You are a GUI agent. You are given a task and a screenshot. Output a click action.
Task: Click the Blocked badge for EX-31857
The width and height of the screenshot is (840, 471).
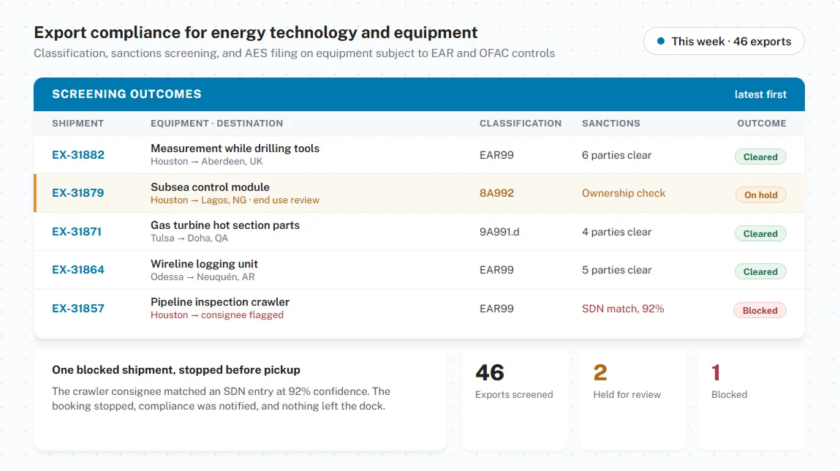pyautogui.click(x=760, y=310)
